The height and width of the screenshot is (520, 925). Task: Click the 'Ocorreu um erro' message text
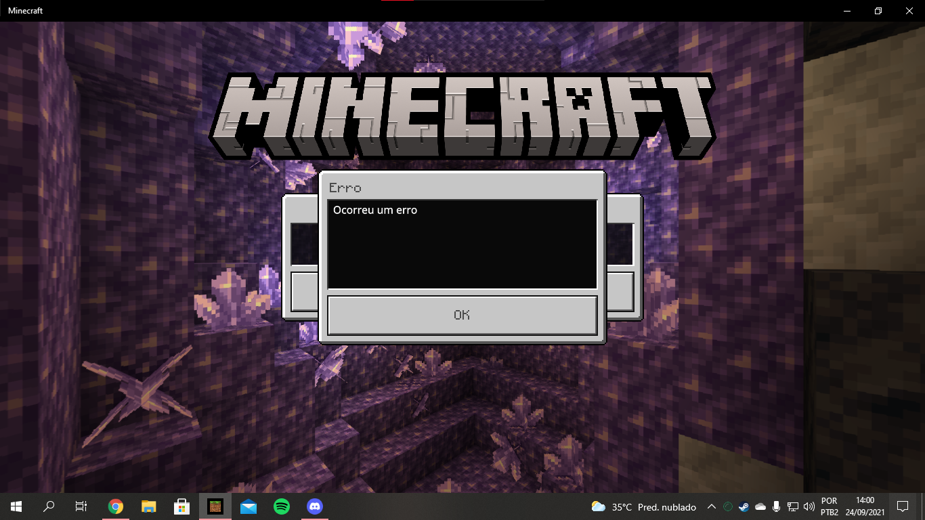pyautogui.click(x=375, y=210)
